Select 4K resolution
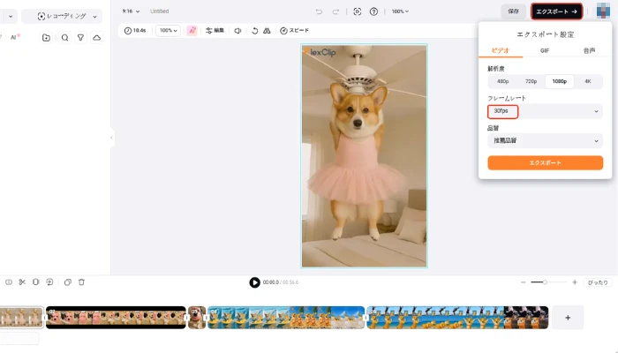The height and width of the screenshot is (353, 618). 588,81
